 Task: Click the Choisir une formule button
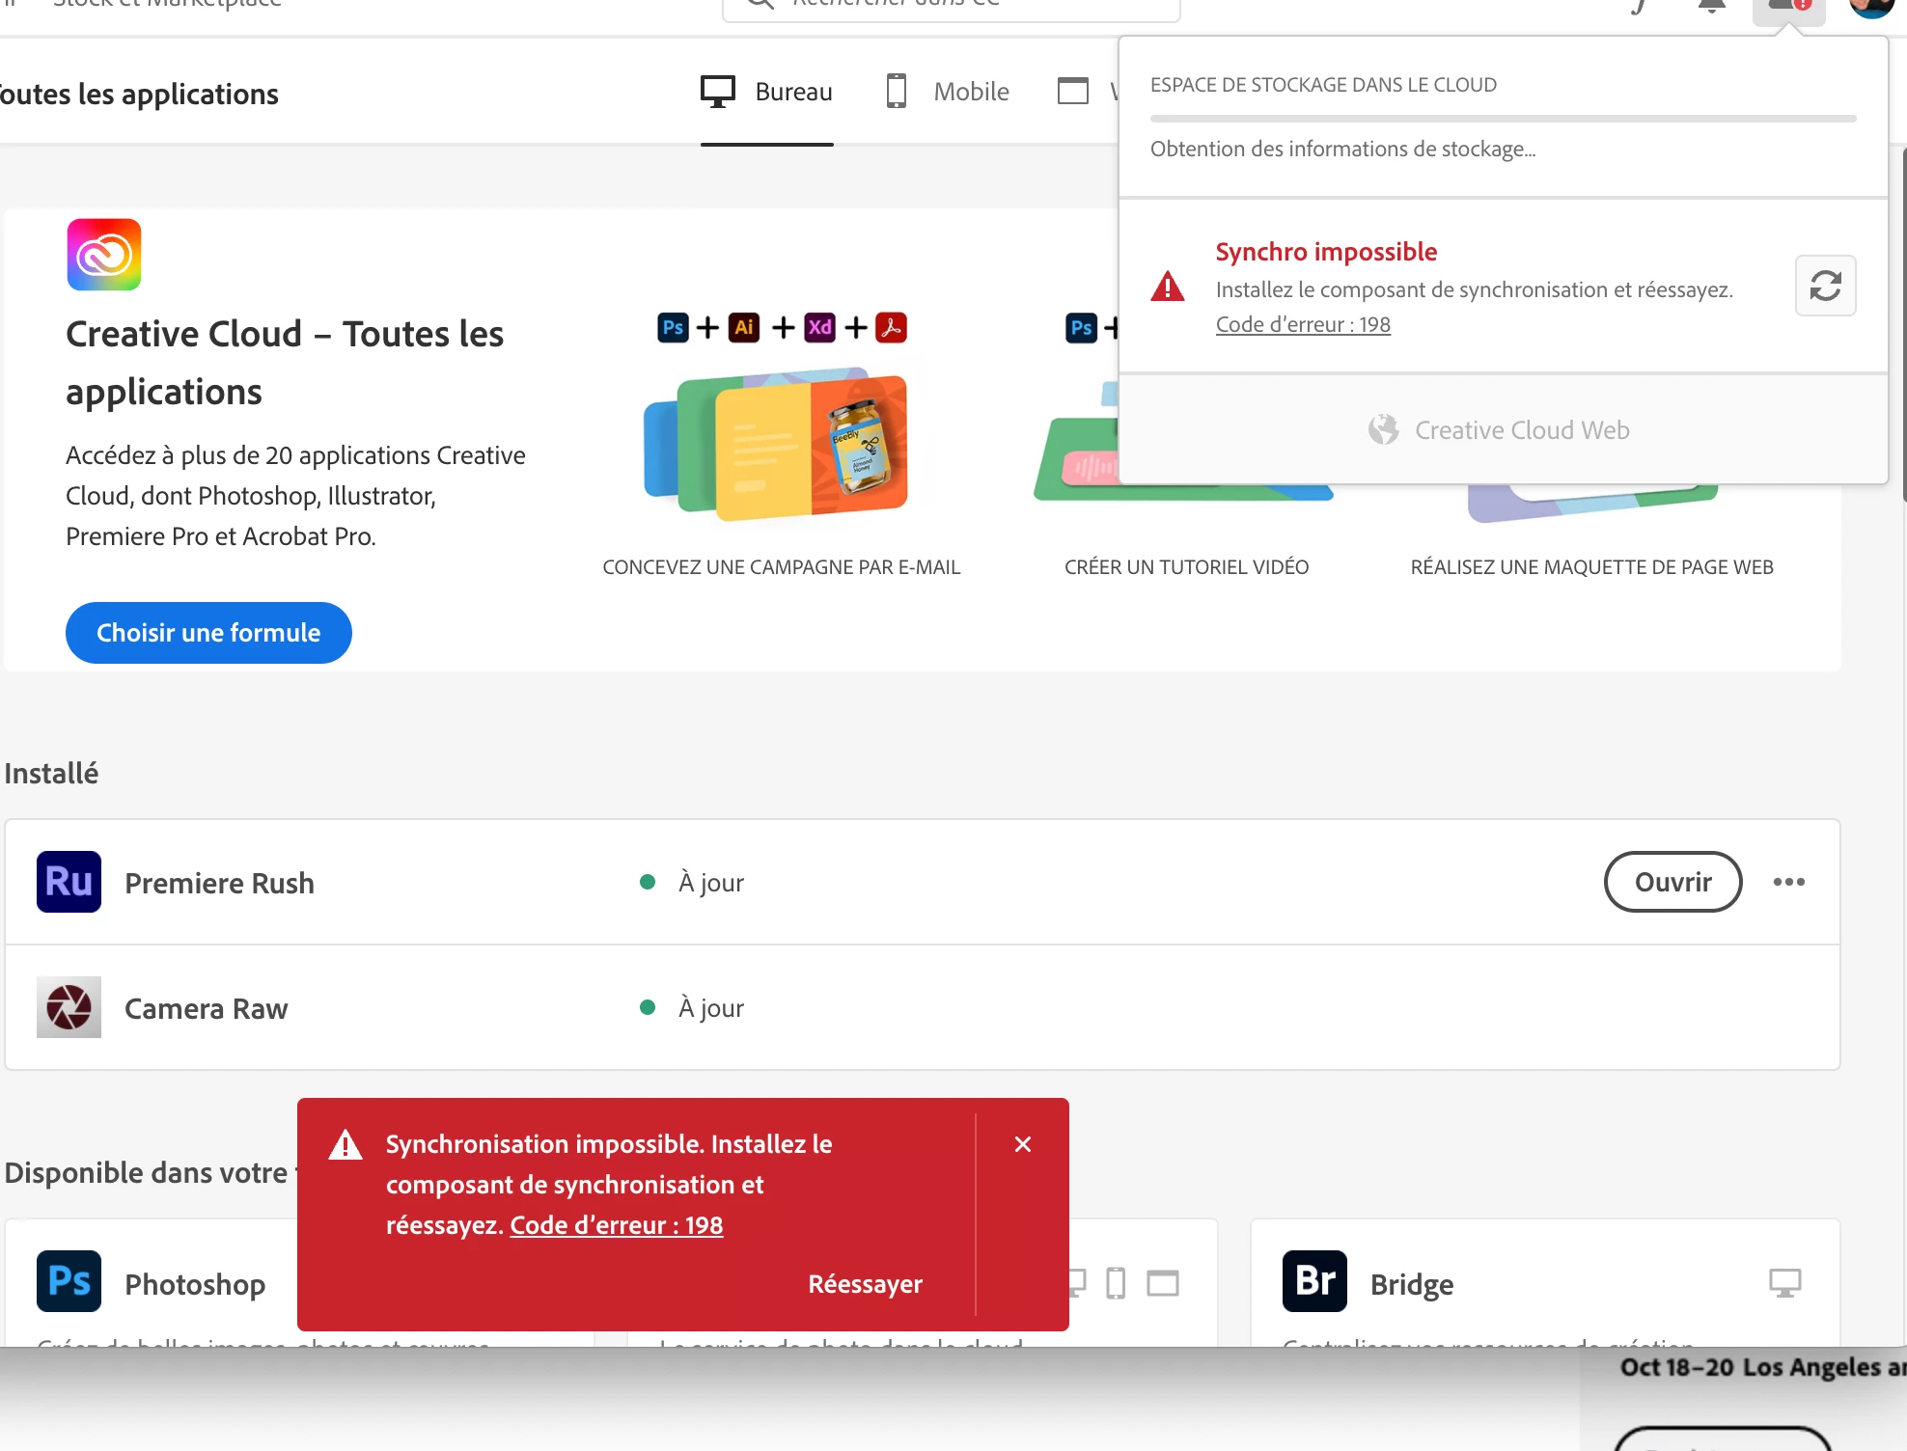(x=208, y=633)
